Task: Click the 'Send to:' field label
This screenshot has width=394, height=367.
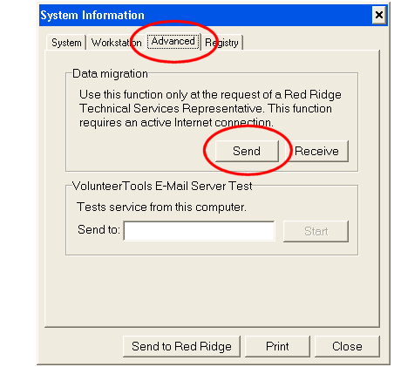Action: (98, 229)
